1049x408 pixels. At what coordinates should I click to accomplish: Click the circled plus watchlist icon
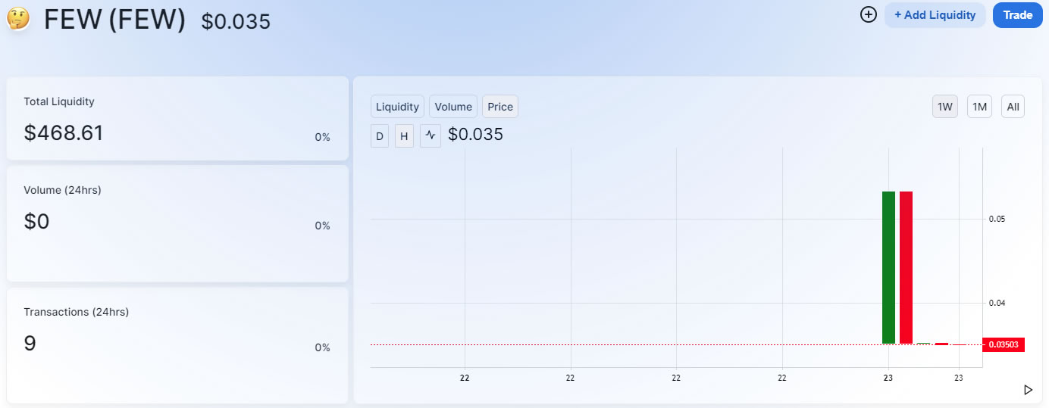tap(869, 14)
